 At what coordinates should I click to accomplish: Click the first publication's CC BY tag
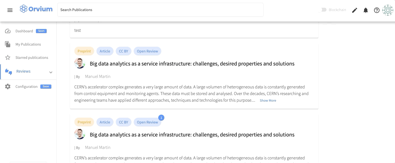click(123, 51)
